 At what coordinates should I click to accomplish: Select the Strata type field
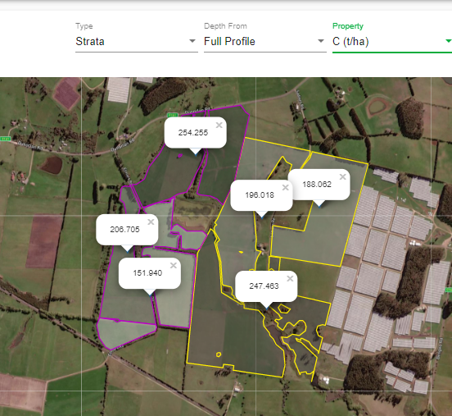[137, 42]
